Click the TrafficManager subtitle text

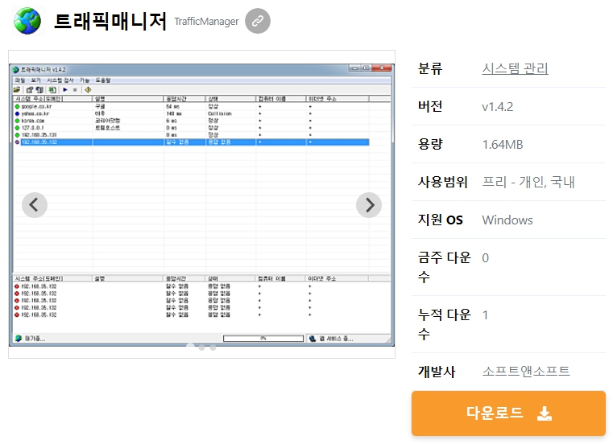[x=206, y=22]
